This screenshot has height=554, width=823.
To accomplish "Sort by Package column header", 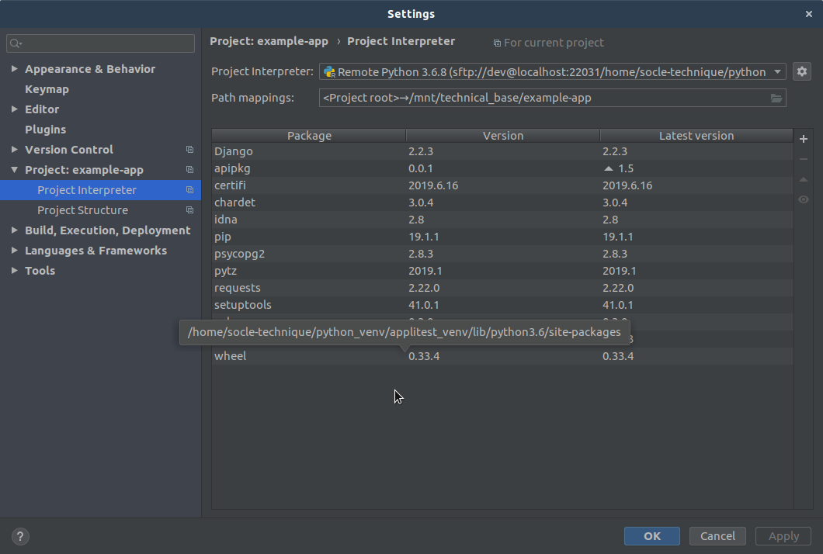I will pos(309,135).
